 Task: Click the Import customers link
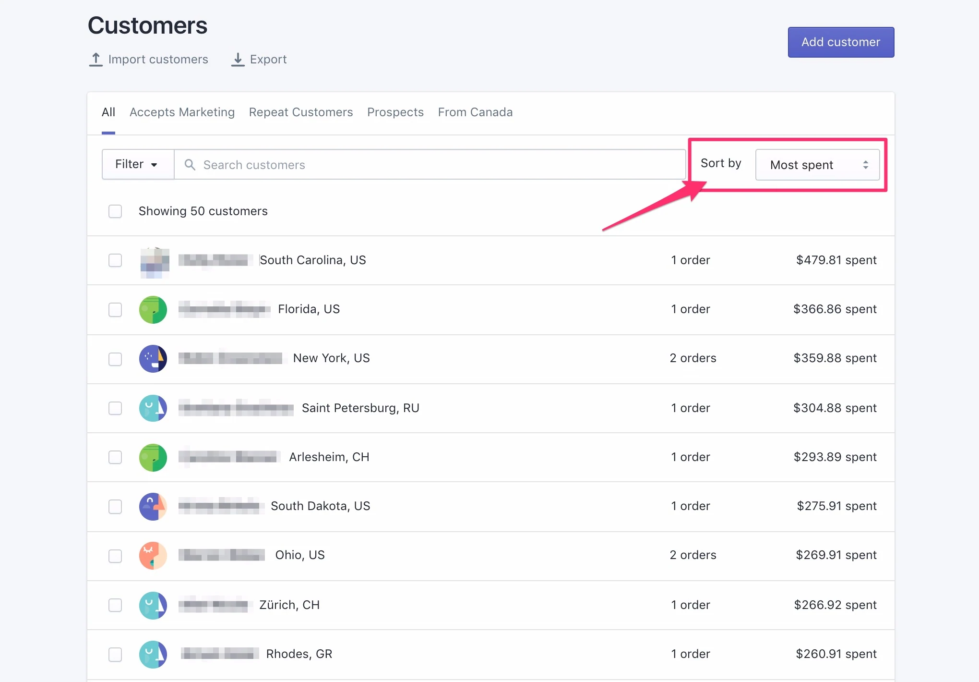(x=149, y=60)
